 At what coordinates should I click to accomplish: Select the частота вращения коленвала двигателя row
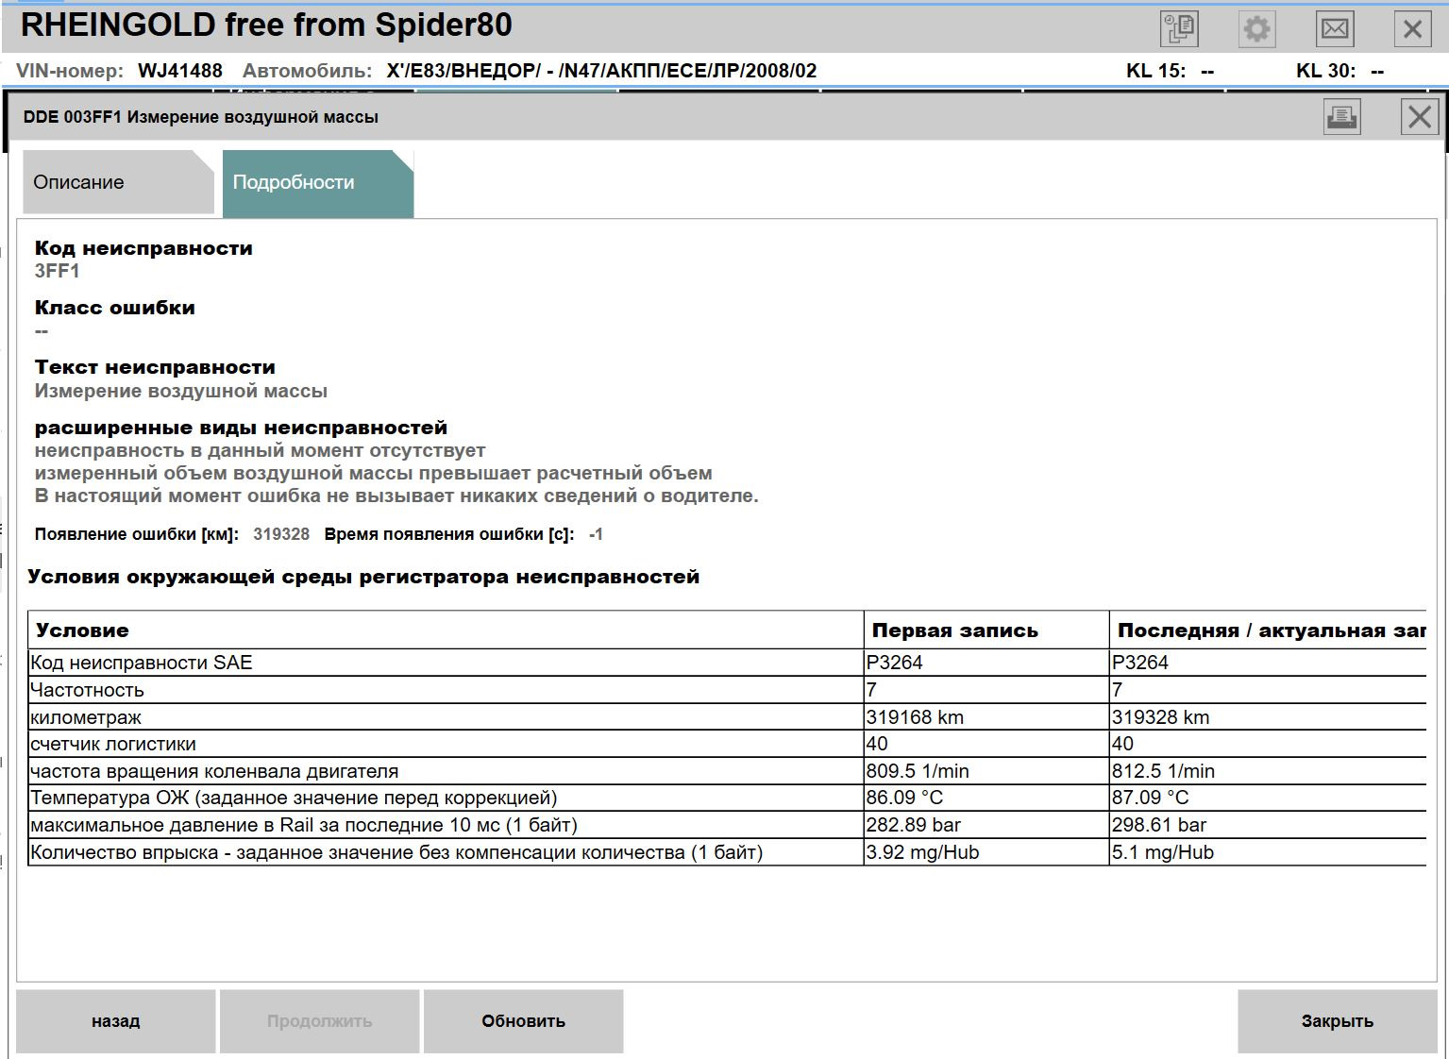(x=727, y=771)
